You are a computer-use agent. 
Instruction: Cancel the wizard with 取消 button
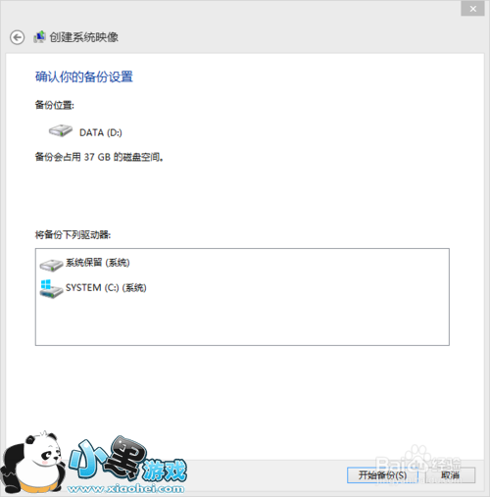click(x=450, y=475)
